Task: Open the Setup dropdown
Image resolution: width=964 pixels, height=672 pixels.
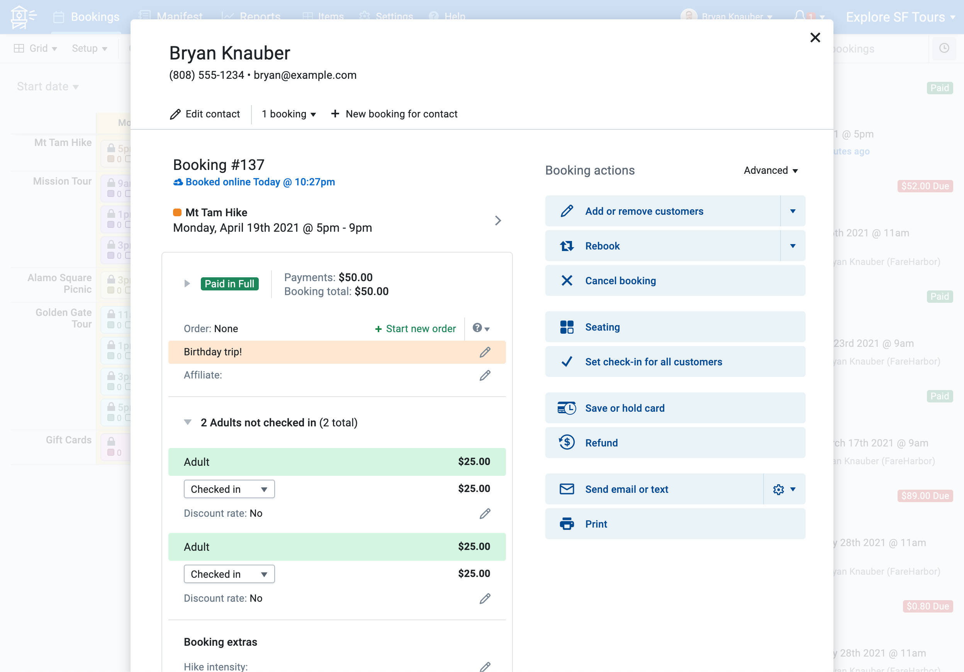Action: point(90,49)
